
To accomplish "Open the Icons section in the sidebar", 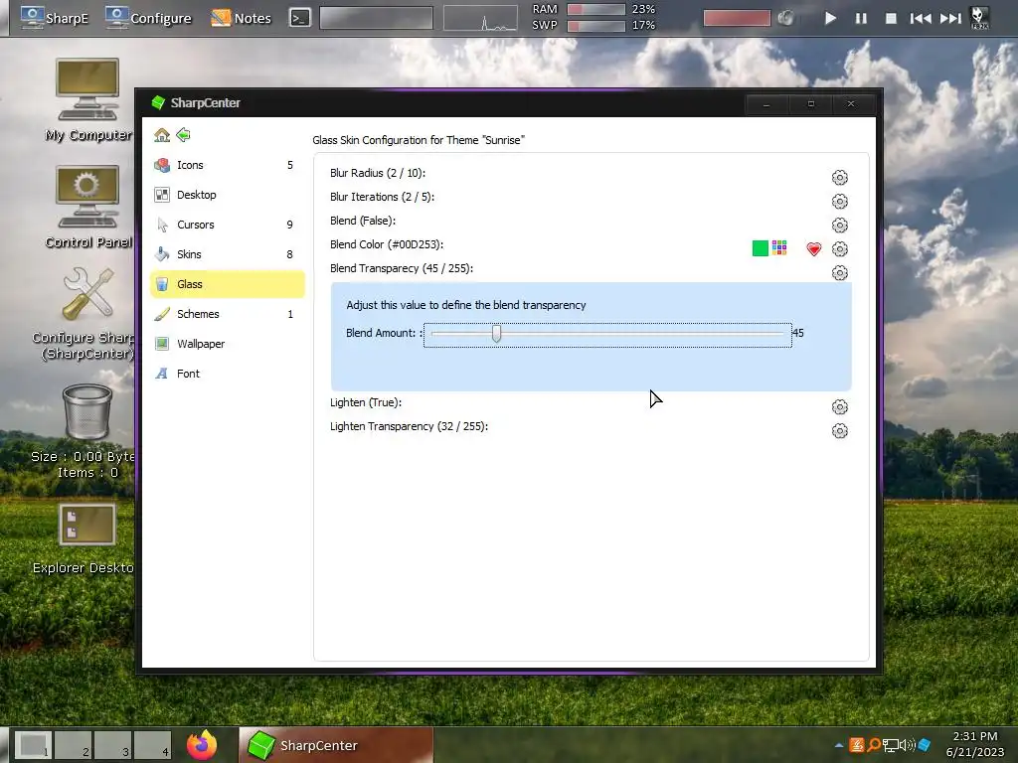I will pyautogui.click(x=228, y=166).
